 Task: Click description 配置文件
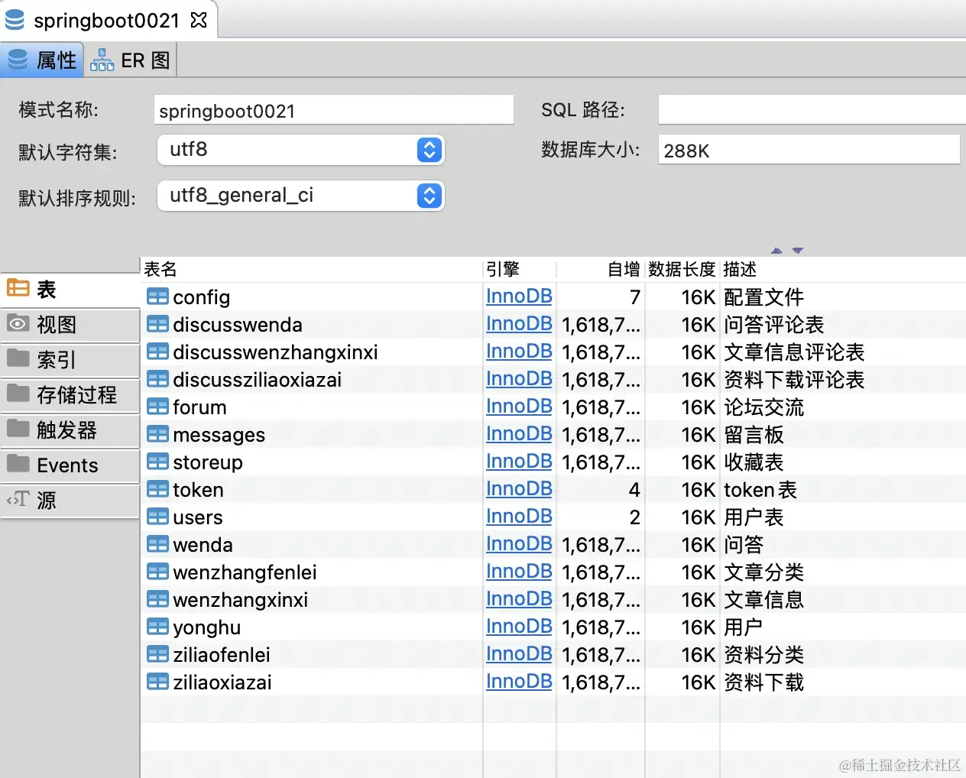click(763, 297)
